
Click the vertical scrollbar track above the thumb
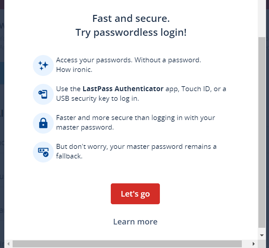(x=262, y=20)
